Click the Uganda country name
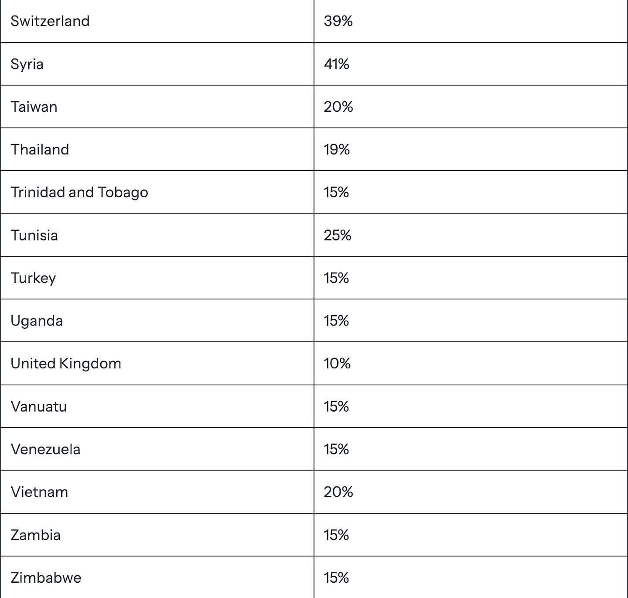The width and height of the screenshot is (628, 598). tap(37, 321)
